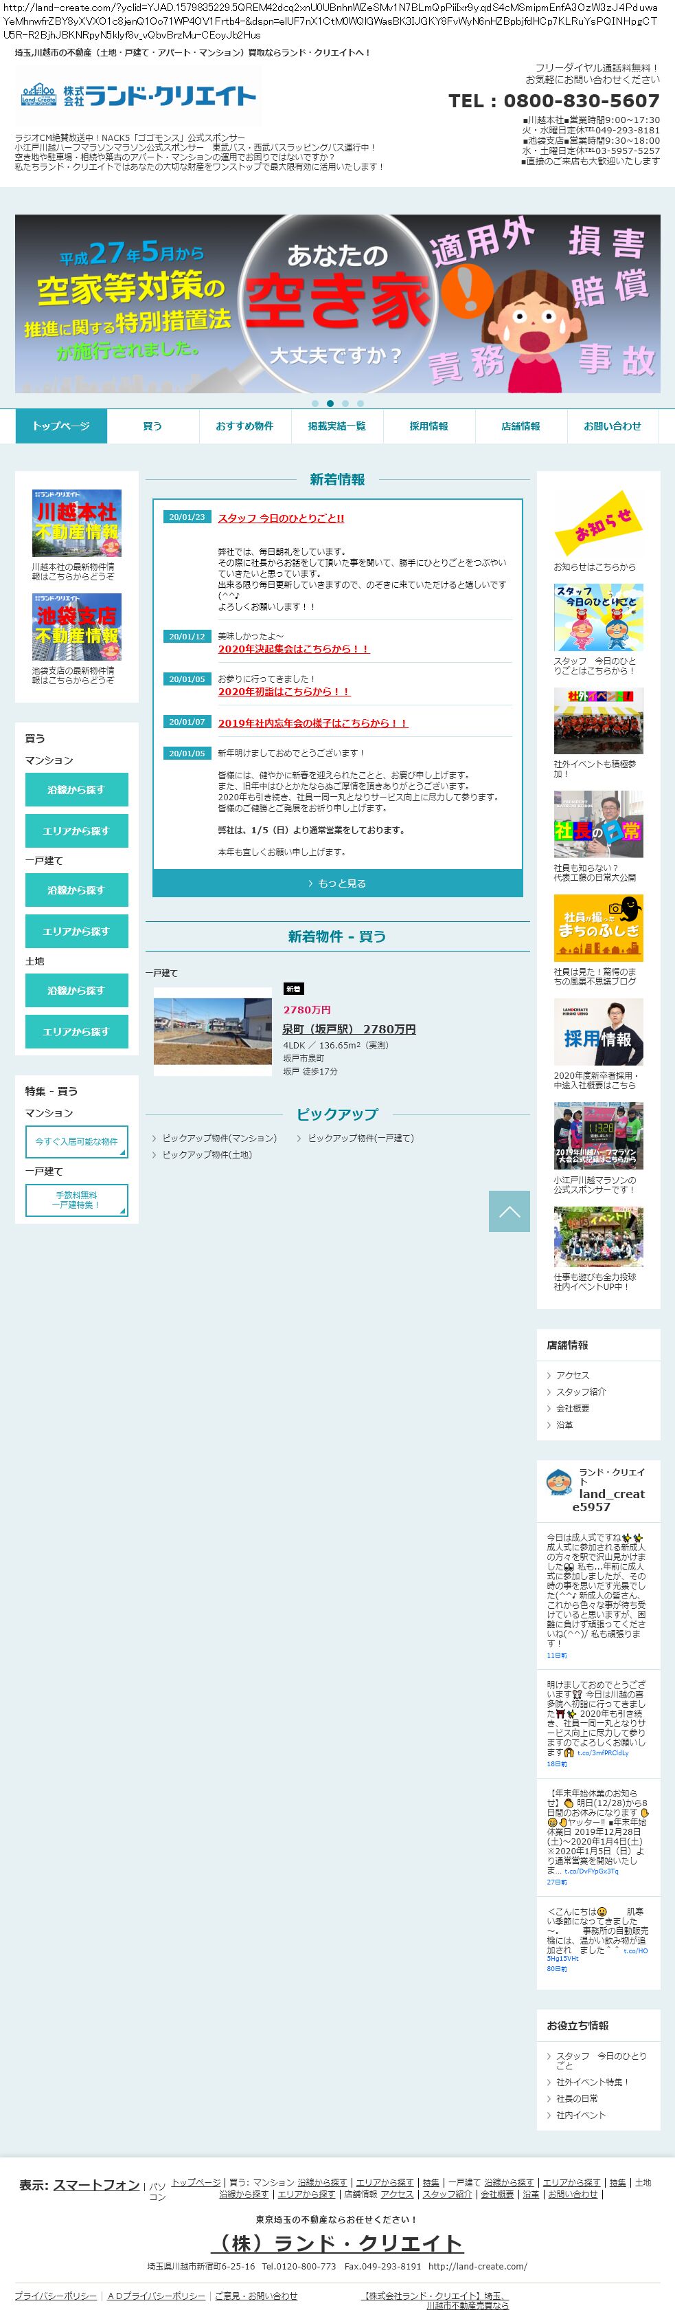675x2319 pixels.
Task: Open the 採用情報 recruiting banner
Action: point(597,1032)
